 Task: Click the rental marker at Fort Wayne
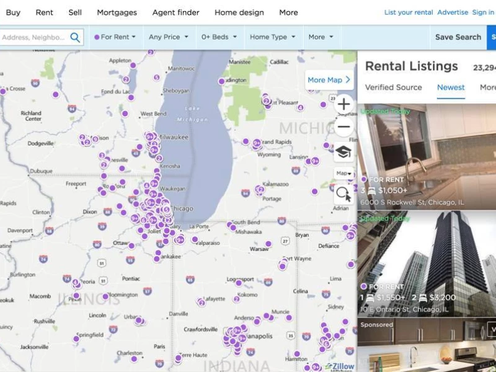click(283, 267)
